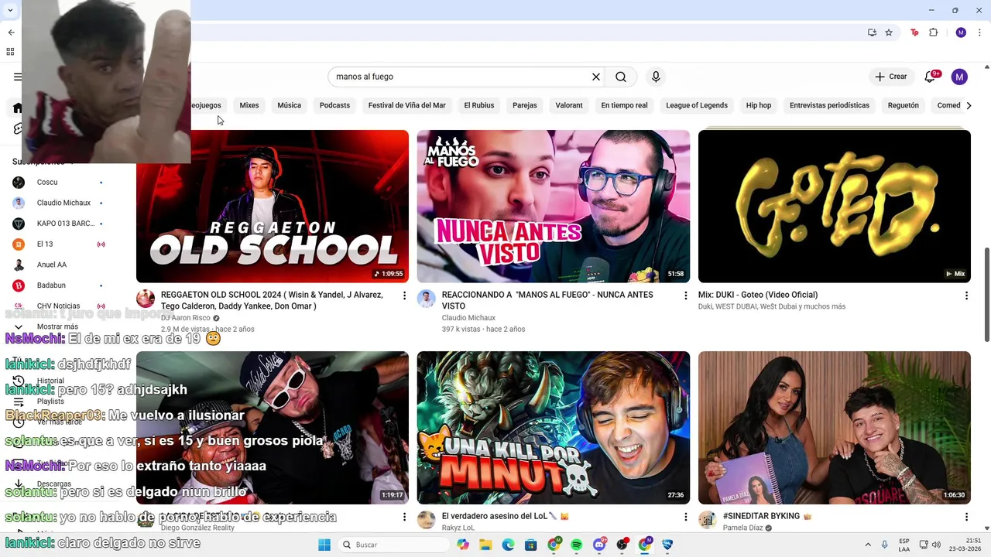Open the YouTube account avatar menu

point(959,77)
